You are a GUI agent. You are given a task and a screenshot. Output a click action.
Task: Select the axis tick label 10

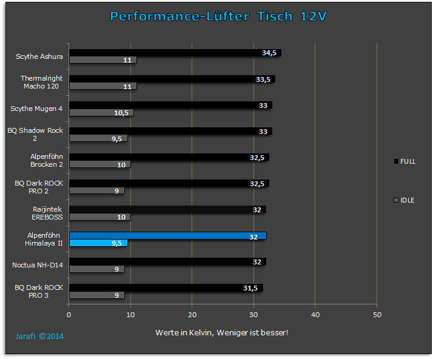(x=130, y=315)
